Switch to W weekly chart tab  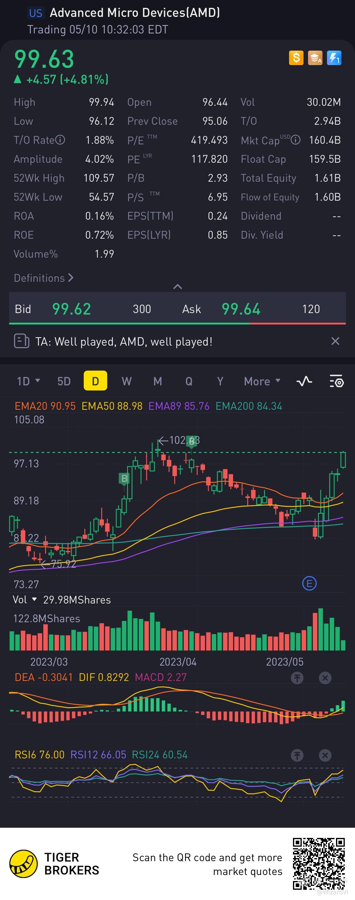coord(127,381)
